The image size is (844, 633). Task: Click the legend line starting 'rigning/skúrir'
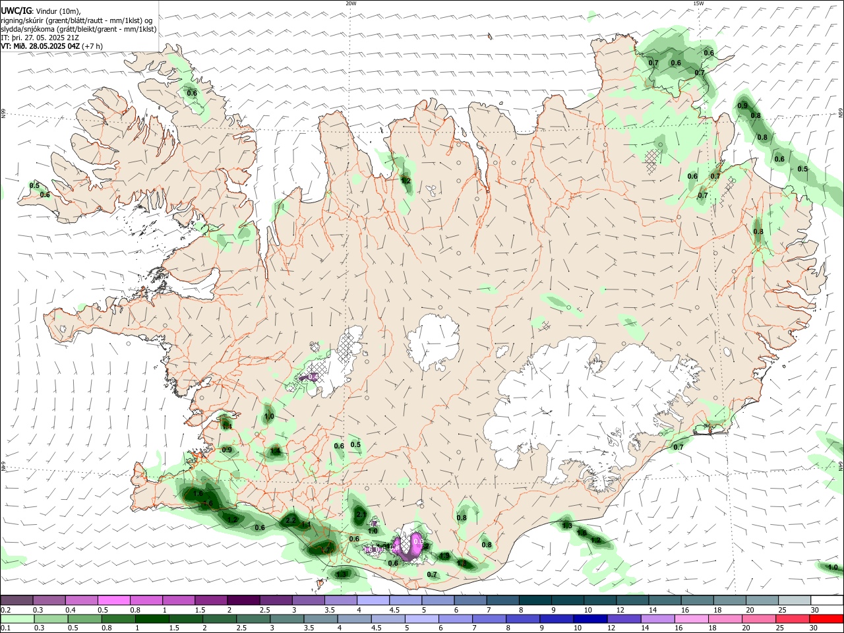[x=78, y=20]
